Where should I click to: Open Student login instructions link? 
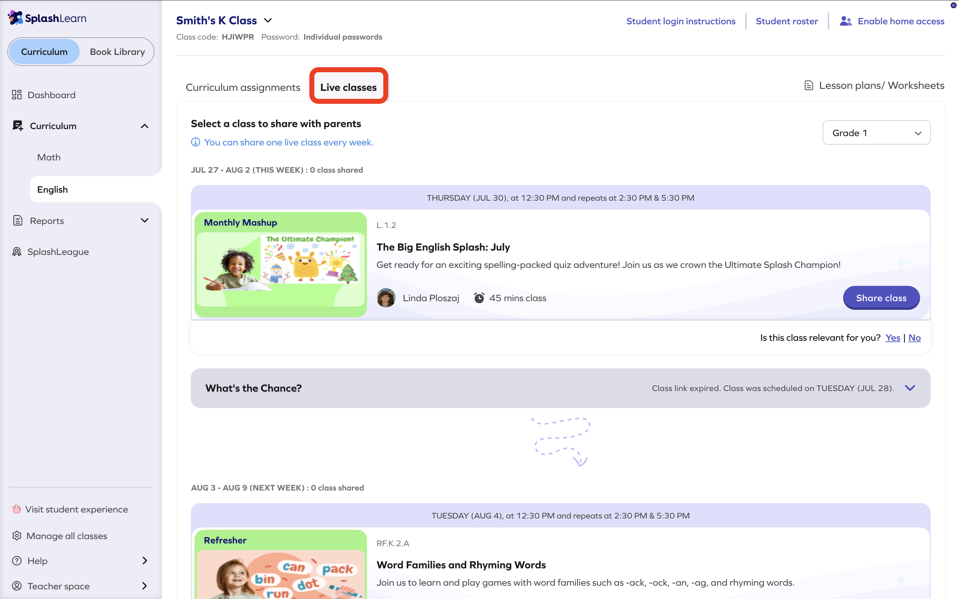tap(681, 21)
